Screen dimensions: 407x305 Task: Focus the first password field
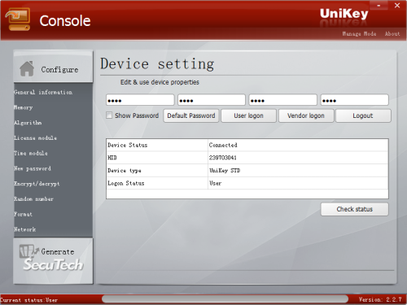coord(140,100)
